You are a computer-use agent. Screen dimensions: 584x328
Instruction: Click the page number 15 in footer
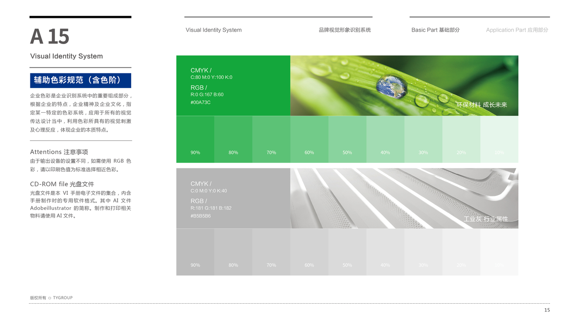547,310
